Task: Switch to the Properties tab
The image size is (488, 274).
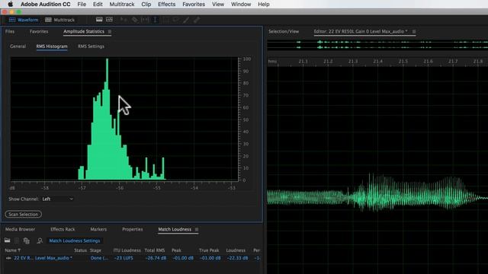Action: pos(132,229)
